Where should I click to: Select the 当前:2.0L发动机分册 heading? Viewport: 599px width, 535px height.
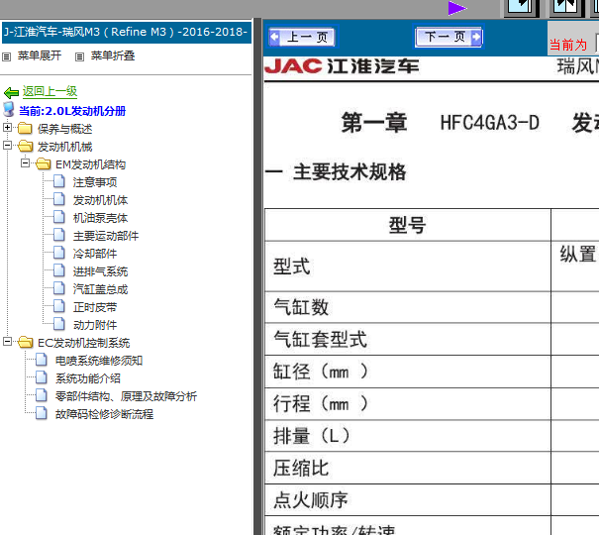[72, 111]
